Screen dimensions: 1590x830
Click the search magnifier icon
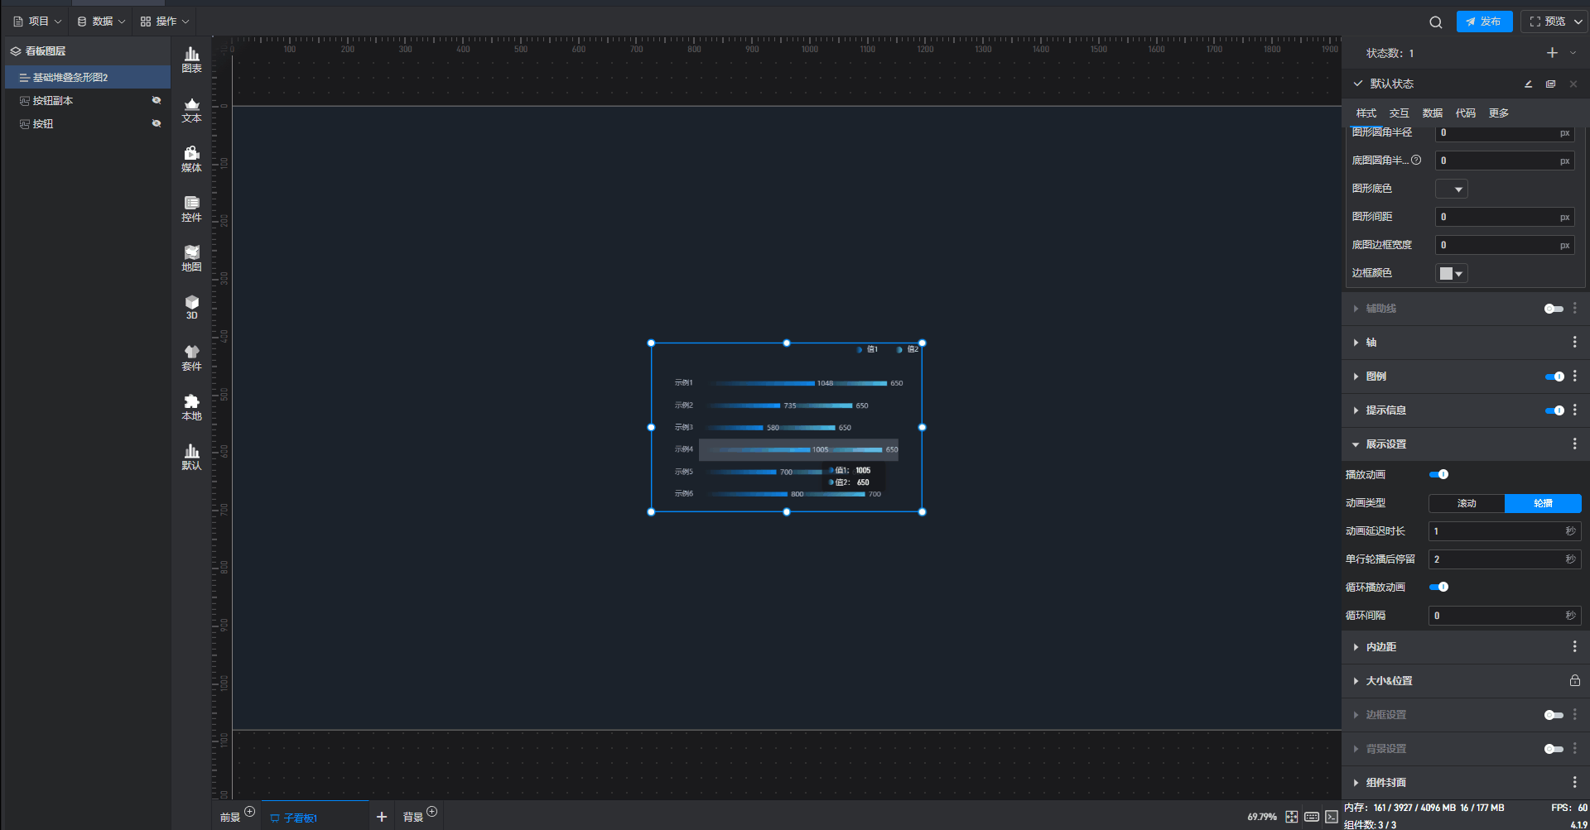pos(1435,22)
